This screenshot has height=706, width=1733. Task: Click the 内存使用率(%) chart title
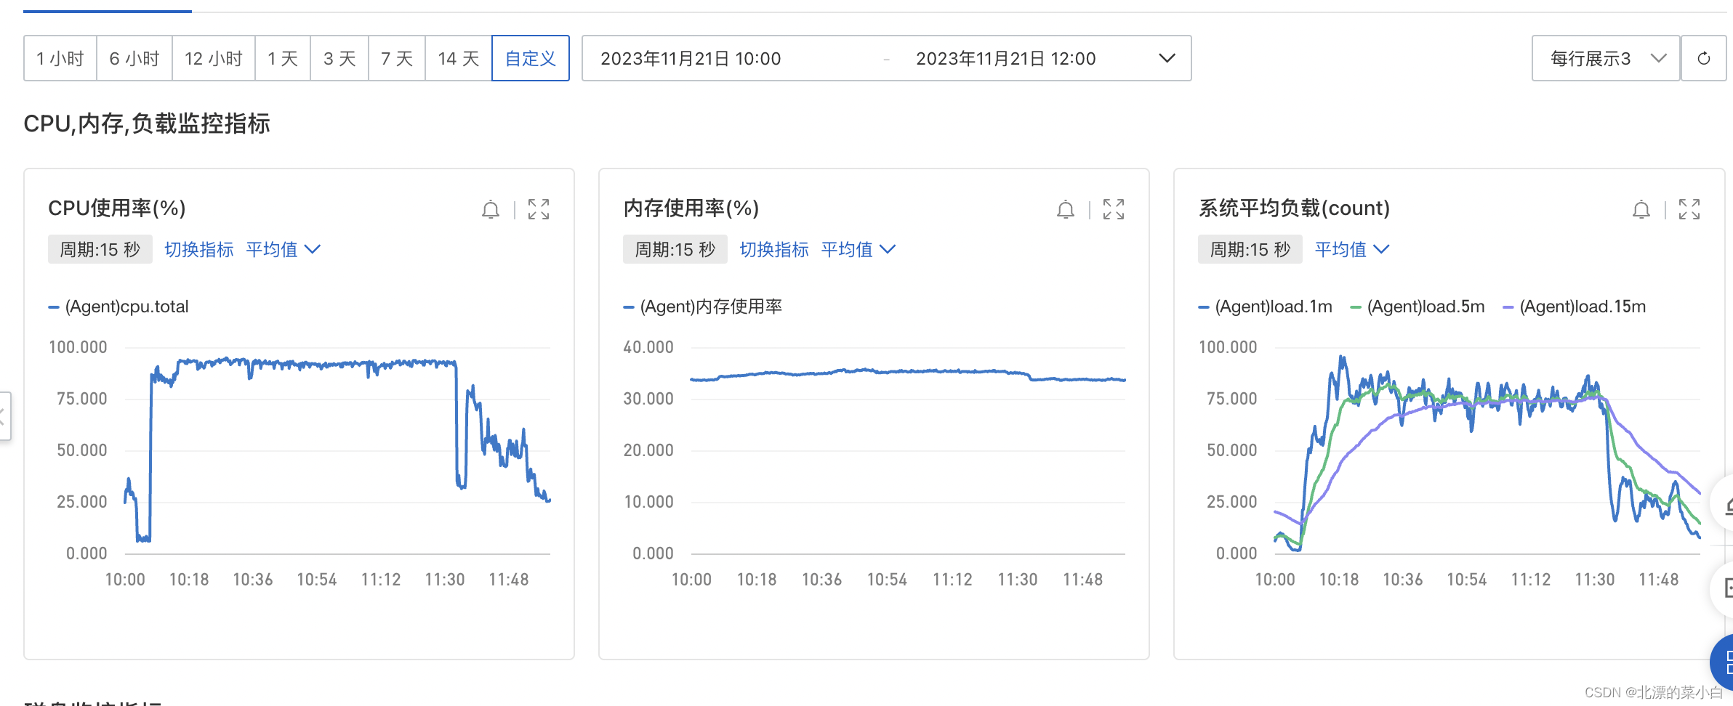pyautogui.click(x=691, y=208)
